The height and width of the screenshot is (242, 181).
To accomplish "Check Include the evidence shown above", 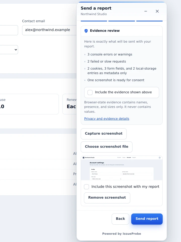I will point(90,93).
